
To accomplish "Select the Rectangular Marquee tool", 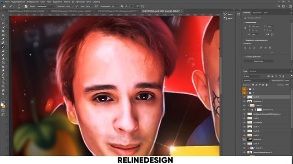I will pyautogui.click(x=3, y=19).
